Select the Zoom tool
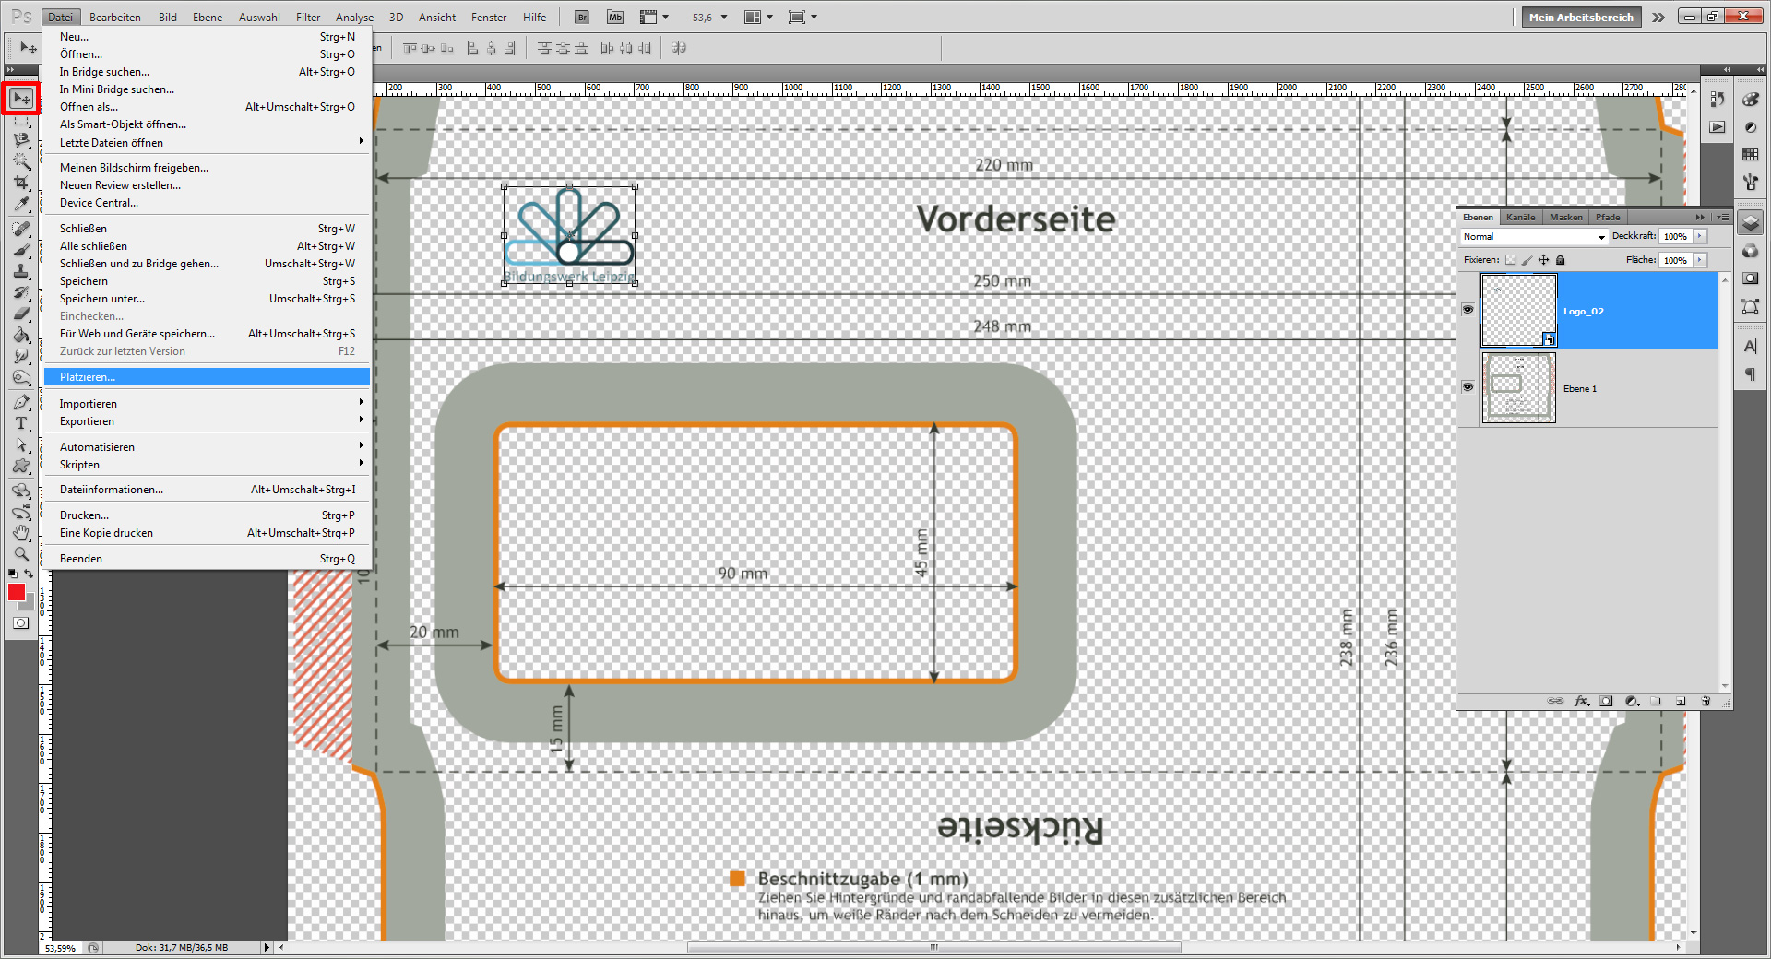 pos(21,553)
